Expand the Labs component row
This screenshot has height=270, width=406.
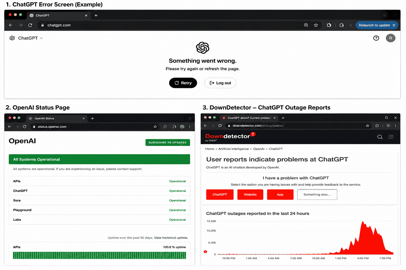pos(99,219)
